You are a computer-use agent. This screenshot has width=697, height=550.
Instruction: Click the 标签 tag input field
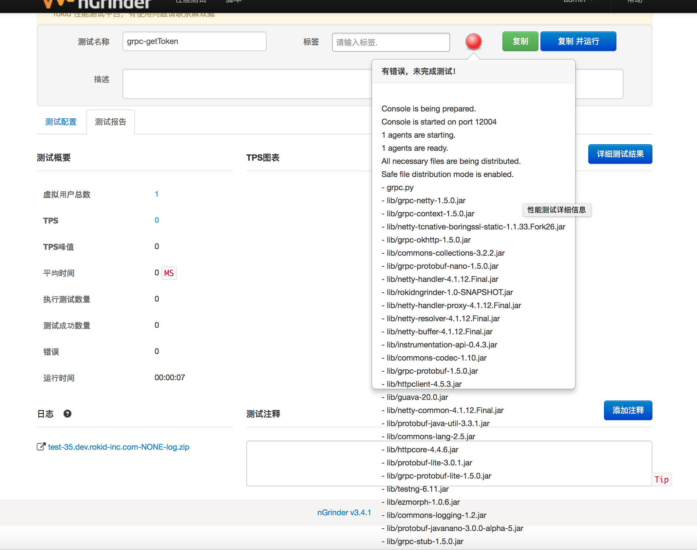click(x=390, y=42)
